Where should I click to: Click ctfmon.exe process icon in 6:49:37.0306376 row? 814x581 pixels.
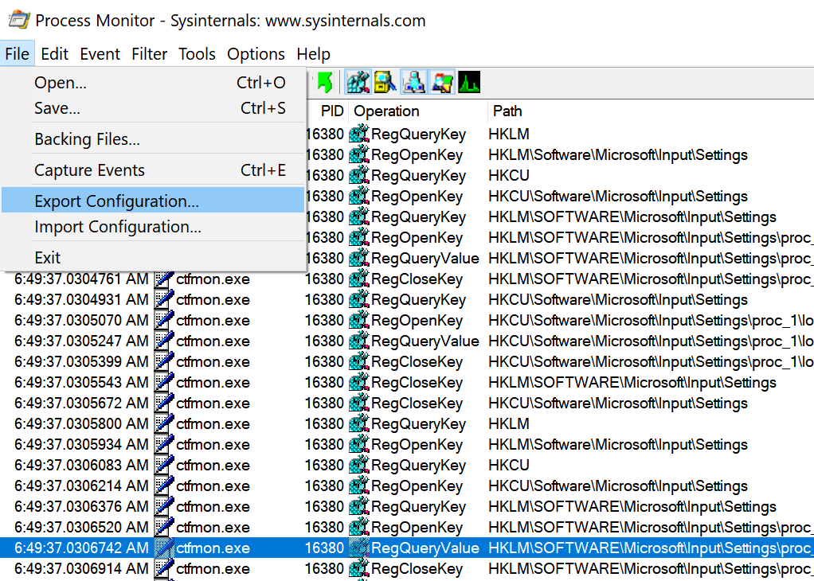(164, 507)
